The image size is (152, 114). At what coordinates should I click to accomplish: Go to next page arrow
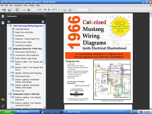pos(28,10)
